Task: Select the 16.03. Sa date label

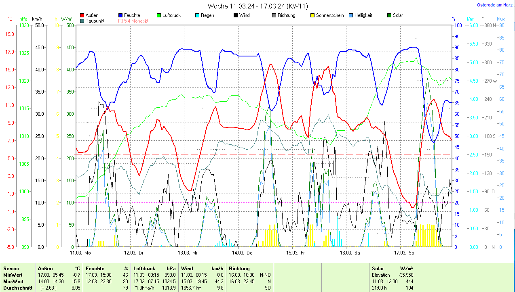Action: [x=350, y=253]
